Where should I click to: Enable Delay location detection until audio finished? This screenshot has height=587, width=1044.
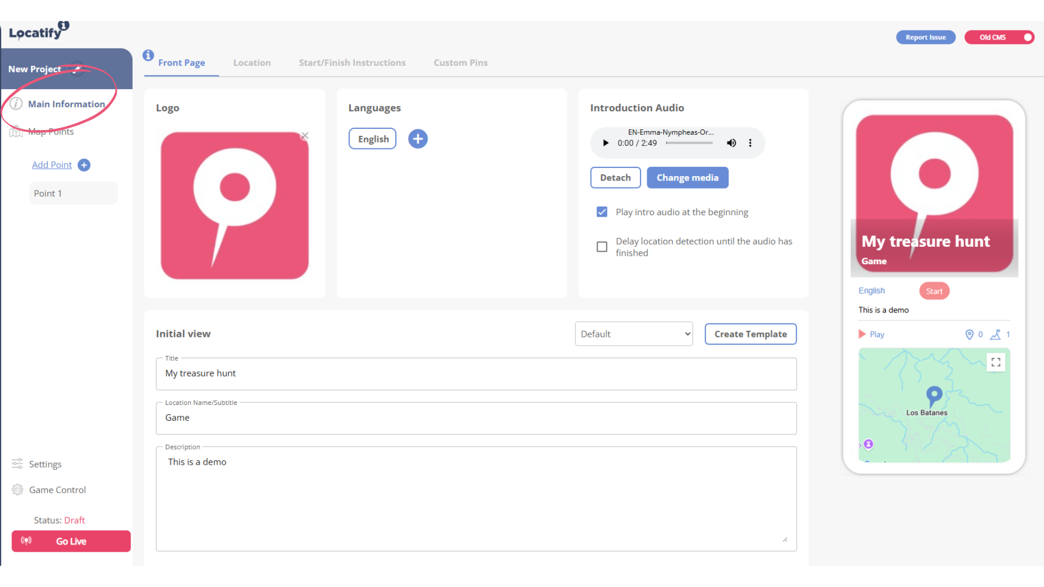(602, 247)
